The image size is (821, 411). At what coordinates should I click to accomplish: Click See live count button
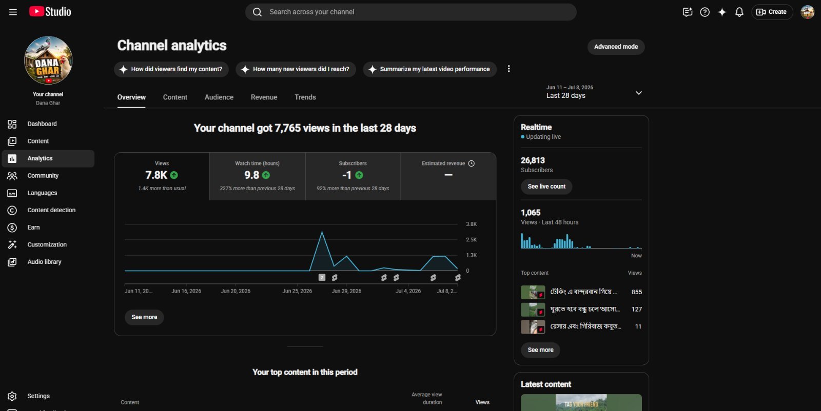tap(546, 187)
